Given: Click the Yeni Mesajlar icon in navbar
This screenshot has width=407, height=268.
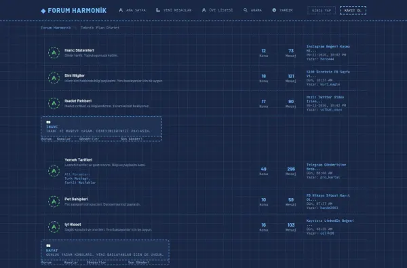Looking at the screenshot, I should click(x=158, y=10).
